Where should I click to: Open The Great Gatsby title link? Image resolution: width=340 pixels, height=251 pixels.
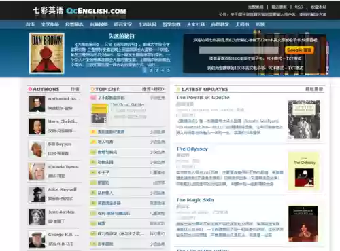tap(127, 104)
